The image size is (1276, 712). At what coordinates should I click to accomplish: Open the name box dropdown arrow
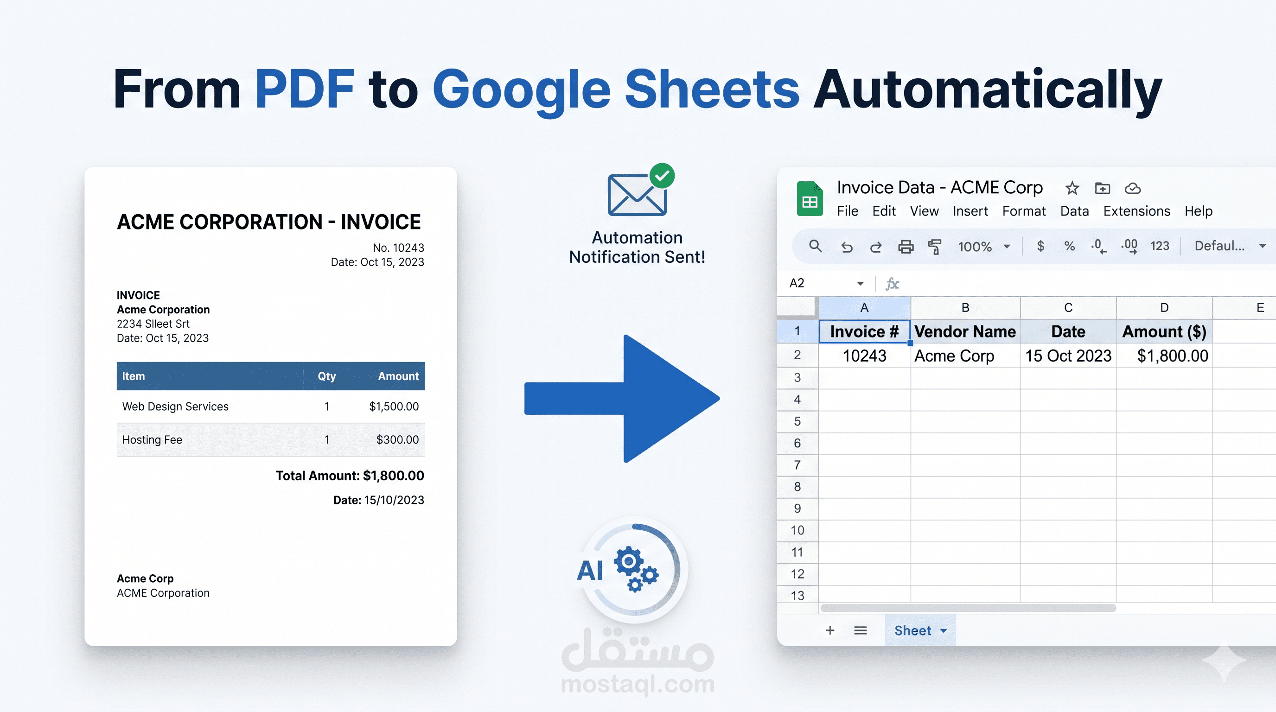(860, 284)
